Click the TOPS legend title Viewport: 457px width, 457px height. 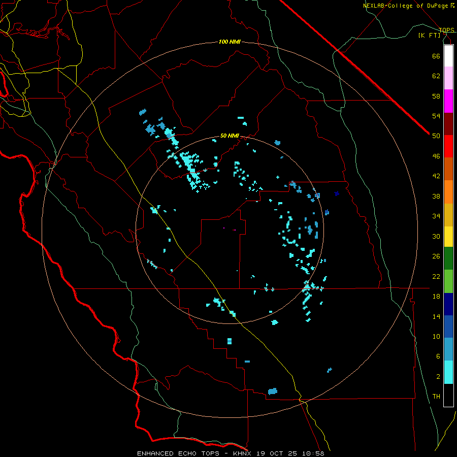tap(446, 30)
